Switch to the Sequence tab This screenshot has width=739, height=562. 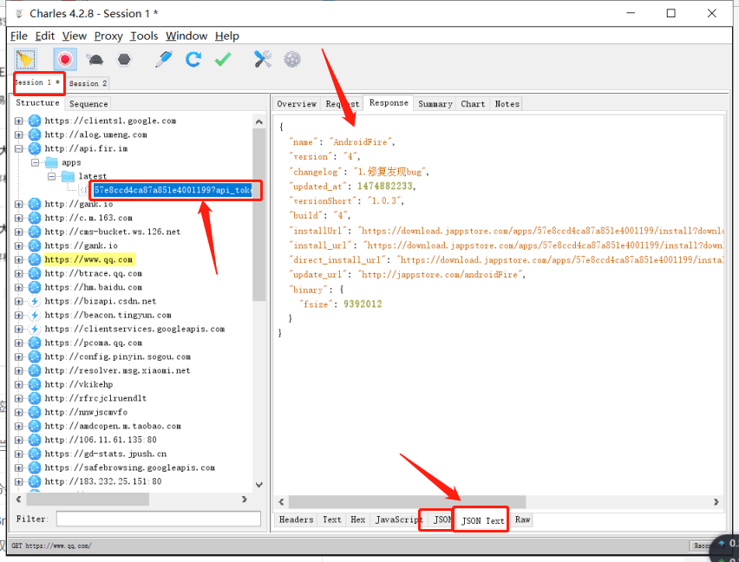88,103
